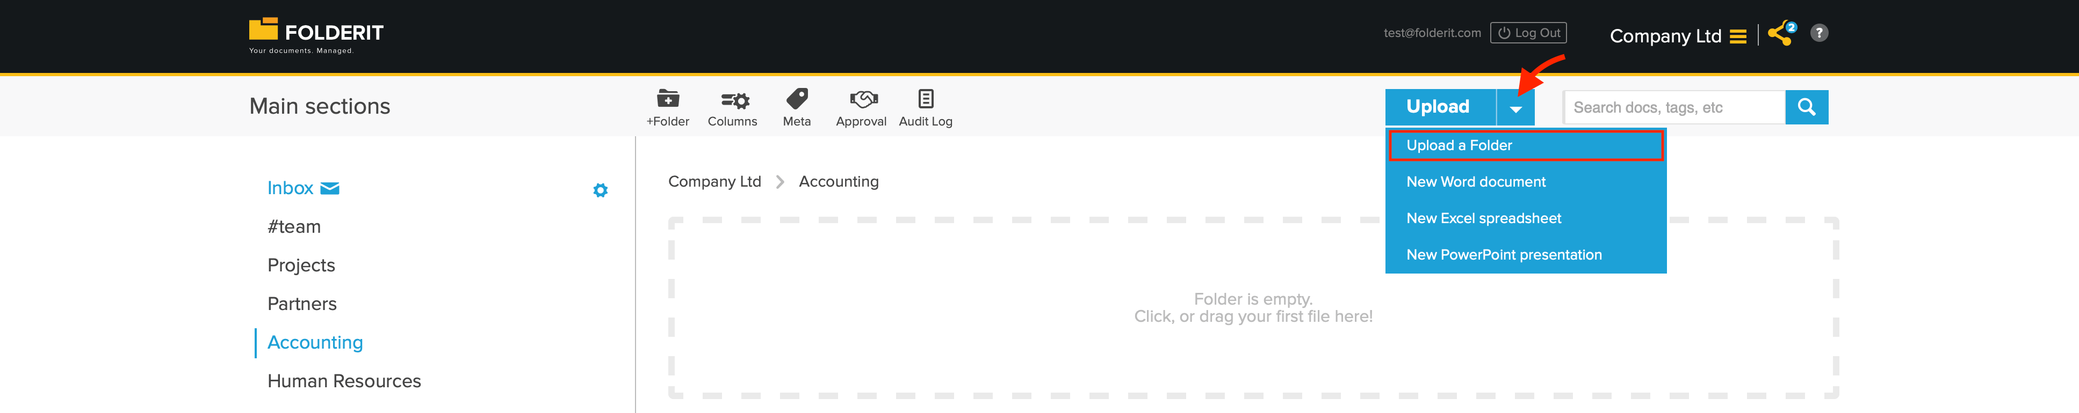
Task: Select the Human Resources section
Action: pos(344,381)
